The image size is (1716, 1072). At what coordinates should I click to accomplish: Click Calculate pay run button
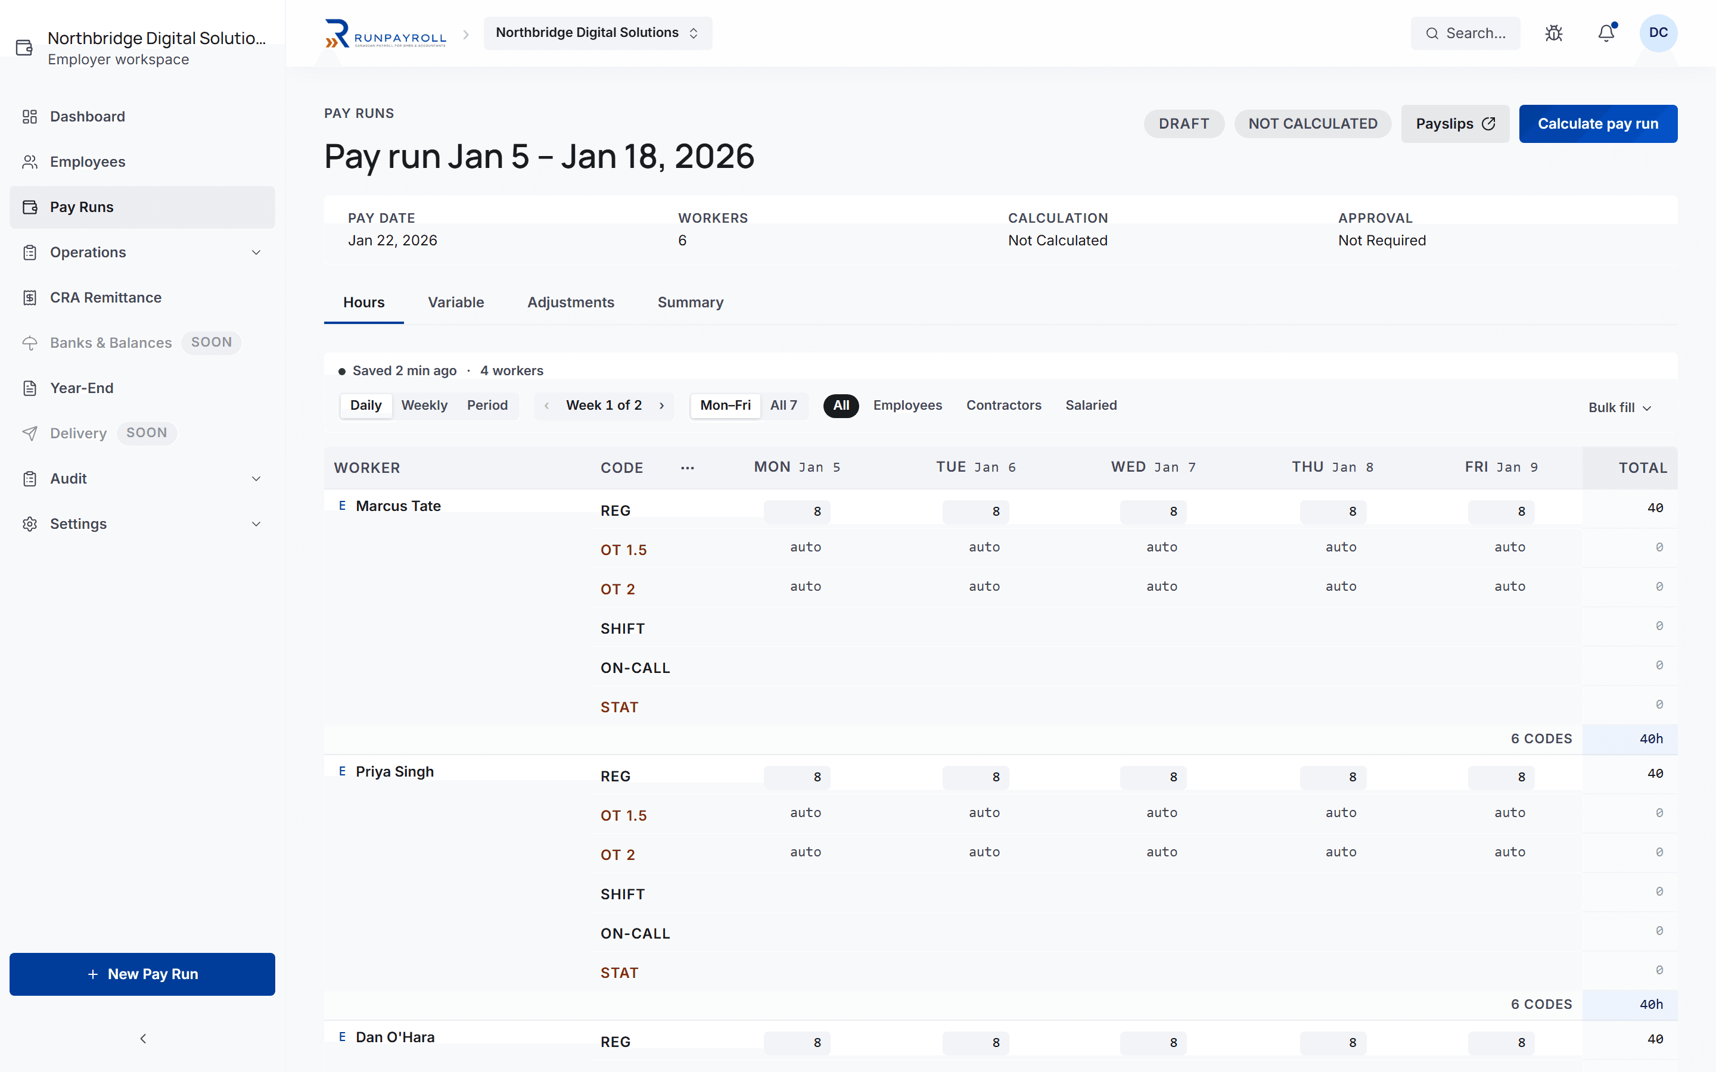[x=1597, y=124]
